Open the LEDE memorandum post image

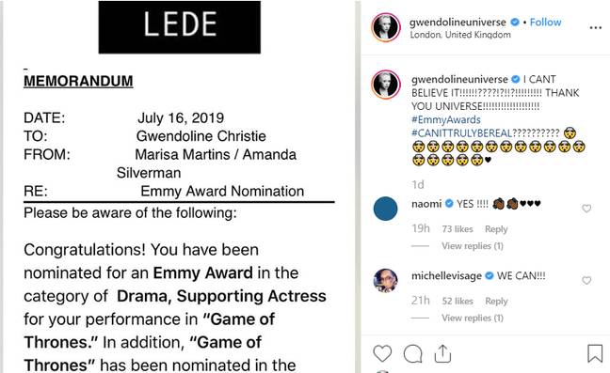pyautogui.click(x=179, y=186)
